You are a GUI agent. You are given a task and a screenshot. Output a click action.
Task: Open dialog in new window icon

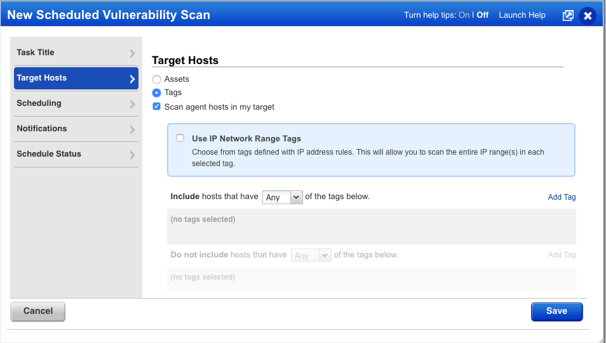[x=568, y=15]
